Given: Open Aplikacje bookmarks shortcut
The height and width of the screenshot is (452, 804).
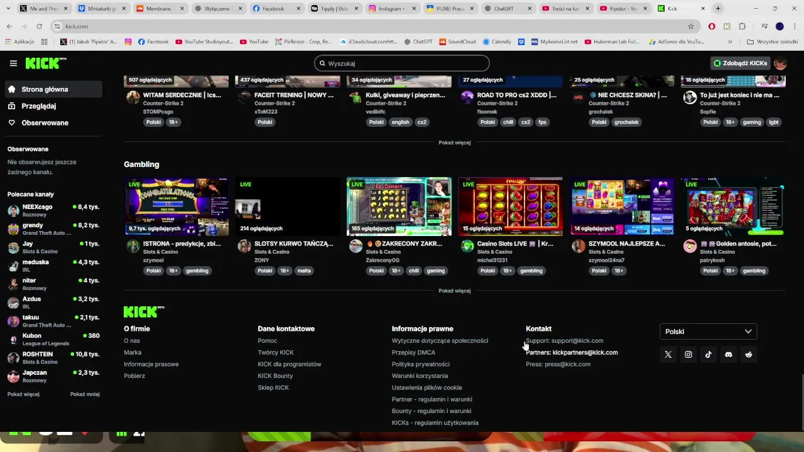Looking at the screenshot, I should [x=19, y=41].
